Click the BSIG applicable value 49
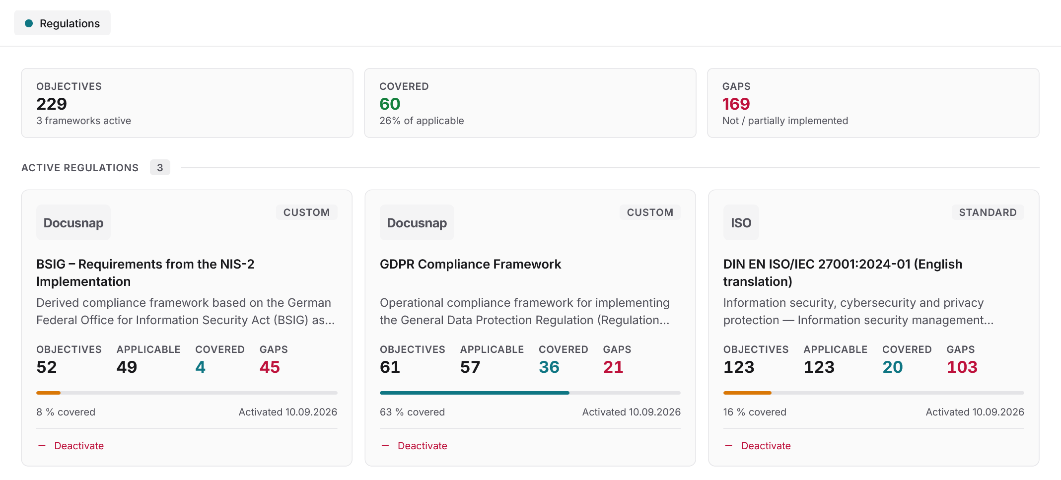1061x480 pixels. (127, 367)
